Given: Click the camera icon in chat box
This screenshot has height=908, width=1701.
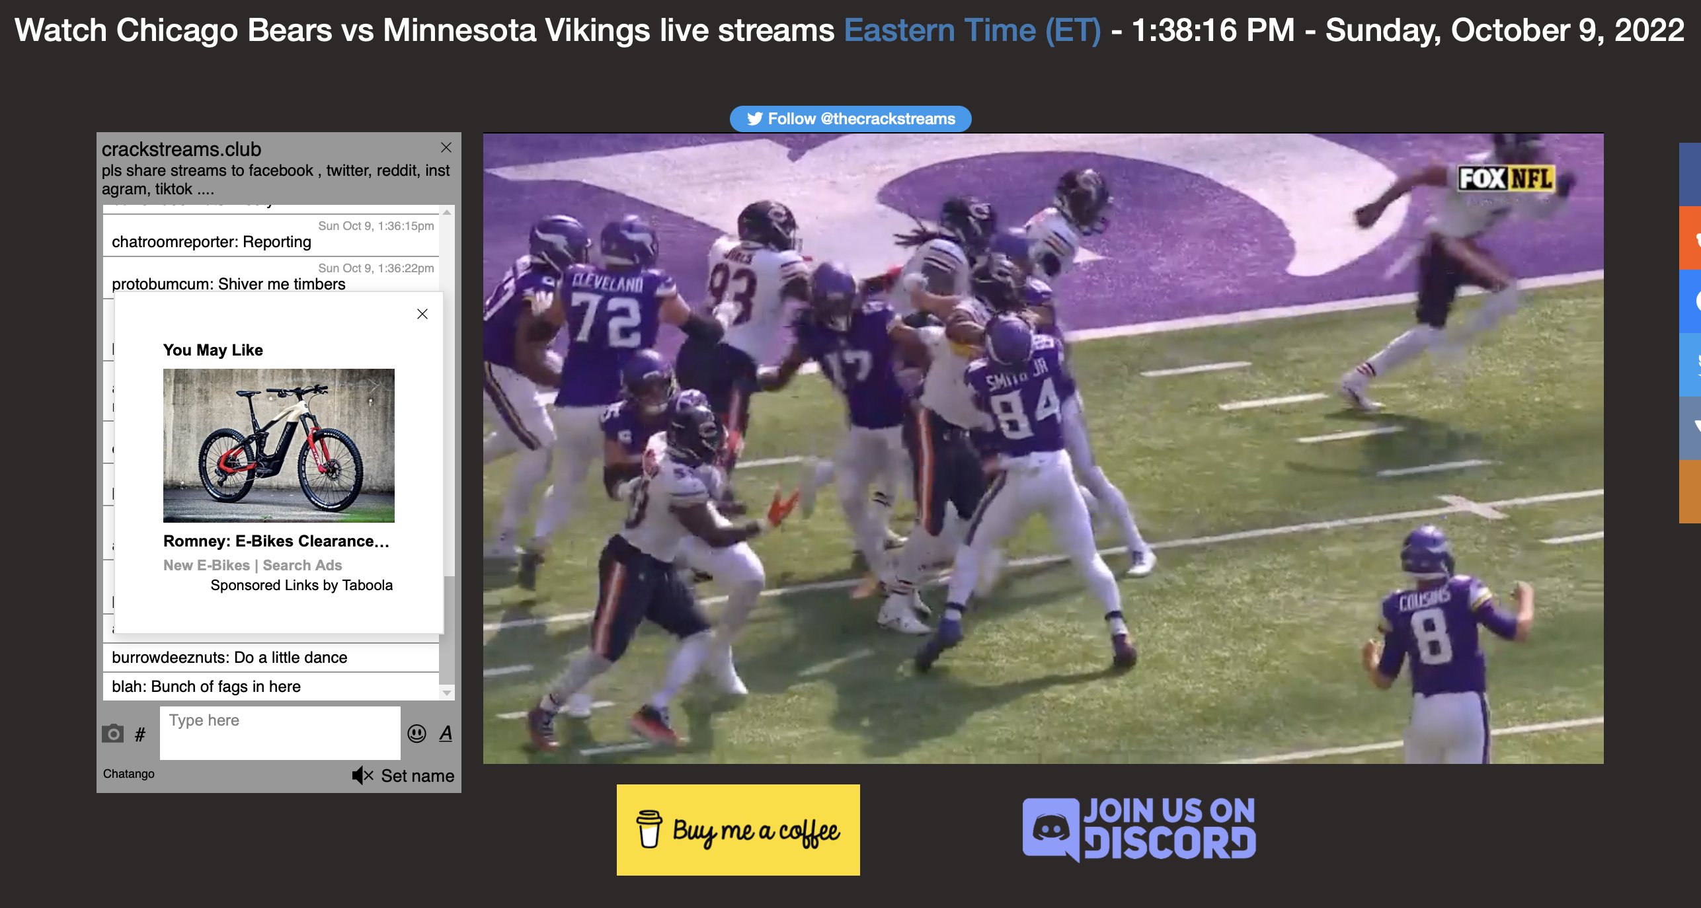Looking at the screenshot, I should coord(113,734).
